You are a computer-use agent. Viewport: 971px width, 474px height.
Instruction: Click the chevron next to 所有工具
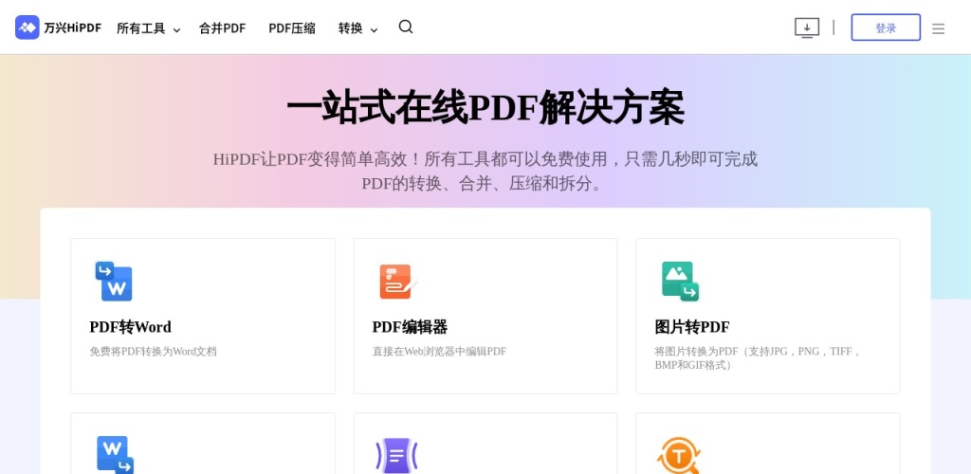pos(176,29)
